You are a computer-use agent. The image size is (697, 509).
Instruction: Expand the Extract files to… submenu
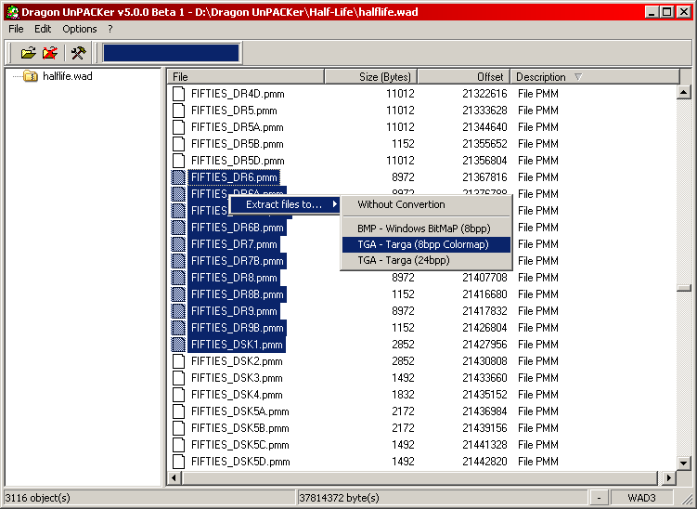(285, 204)
